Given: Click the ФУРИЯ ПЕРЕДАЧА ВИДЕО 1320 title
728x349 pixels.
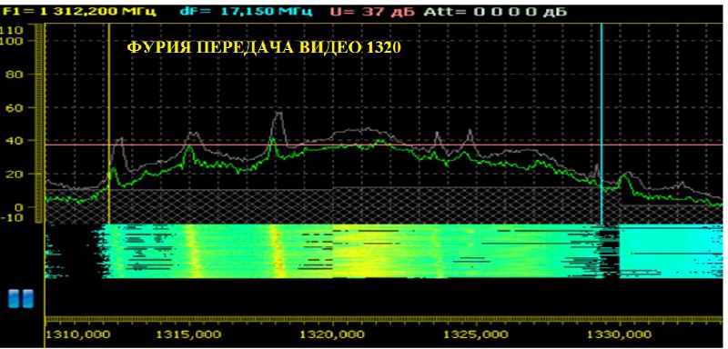Looking at the screenshot, I should pyautogui.click(x=264, y=48).
